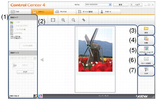
Task: Zoom out of the scanned preview
Action: point(74,20)
